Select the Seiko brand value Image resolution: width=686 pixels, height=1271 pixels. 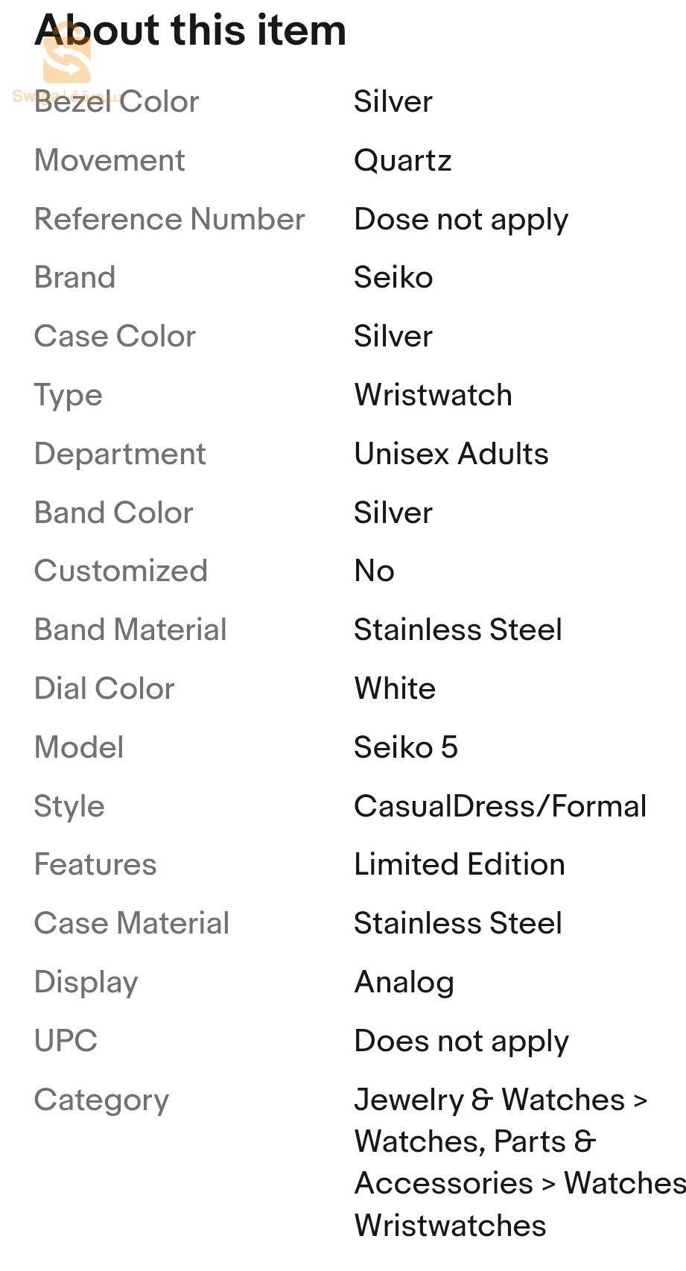point(393,278)
